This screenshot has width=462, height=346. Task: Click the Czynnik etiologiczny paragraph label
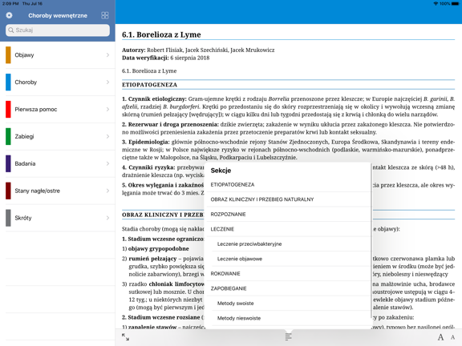(x=154, y=99)
